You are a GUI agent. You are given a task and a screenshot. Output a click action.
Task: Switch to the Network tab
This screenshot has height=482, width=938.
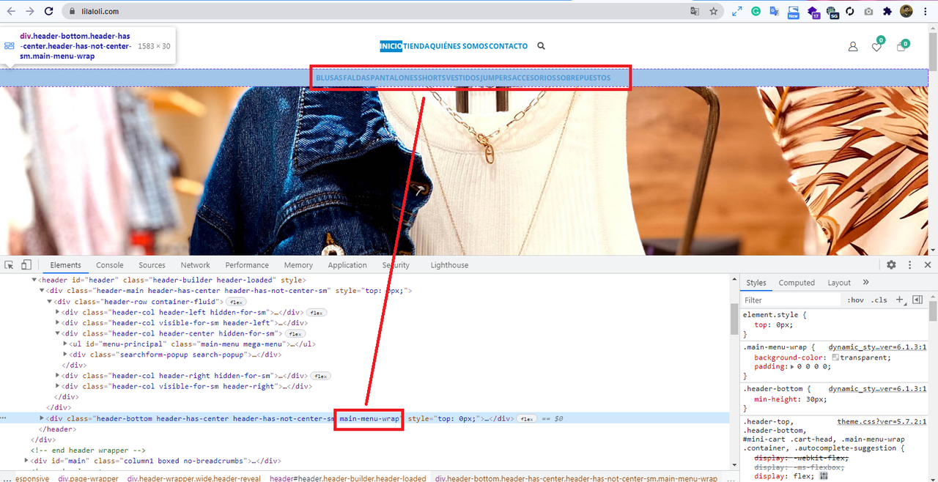196,265
